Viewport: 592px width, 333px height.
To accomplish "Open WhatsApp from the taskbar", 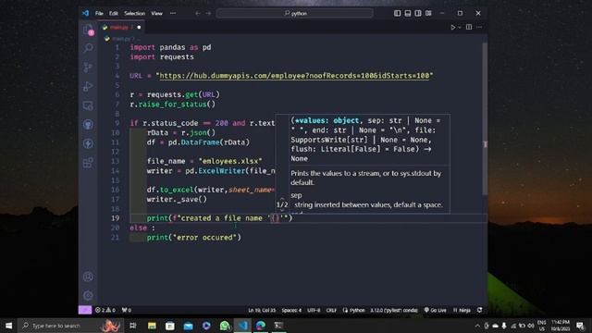I will (x=225, y=326).
